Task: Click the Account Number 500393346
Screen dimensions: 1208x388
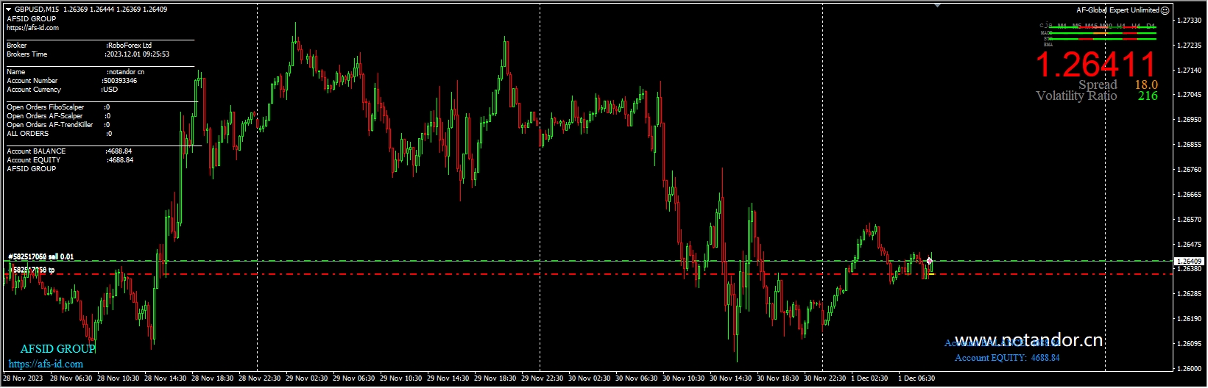Action: [120, 81]
